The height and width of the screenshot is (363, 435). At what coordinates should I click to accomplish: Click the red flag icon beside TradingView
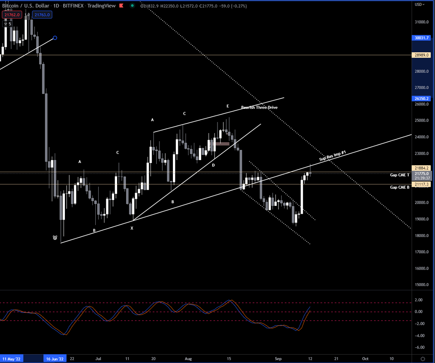(122, 5)
